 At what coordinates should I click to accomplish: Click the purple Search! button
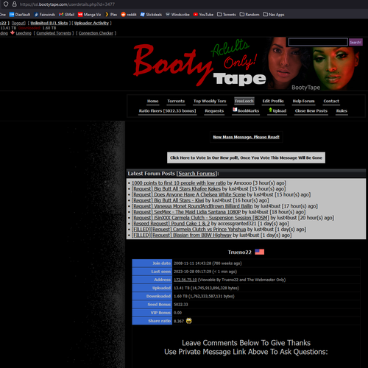click(x=355, y=42)
